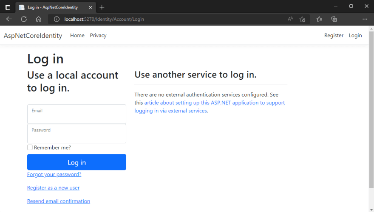Open browser home page icon
The height and width of the screenshot is (212, 374).
39,19
